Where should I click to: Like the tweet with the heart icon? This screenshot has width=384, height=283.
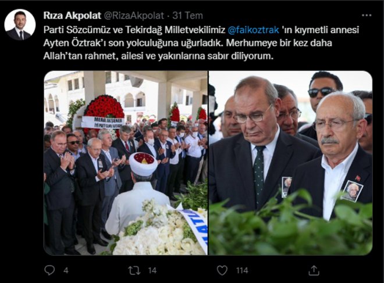click(222, 270)
